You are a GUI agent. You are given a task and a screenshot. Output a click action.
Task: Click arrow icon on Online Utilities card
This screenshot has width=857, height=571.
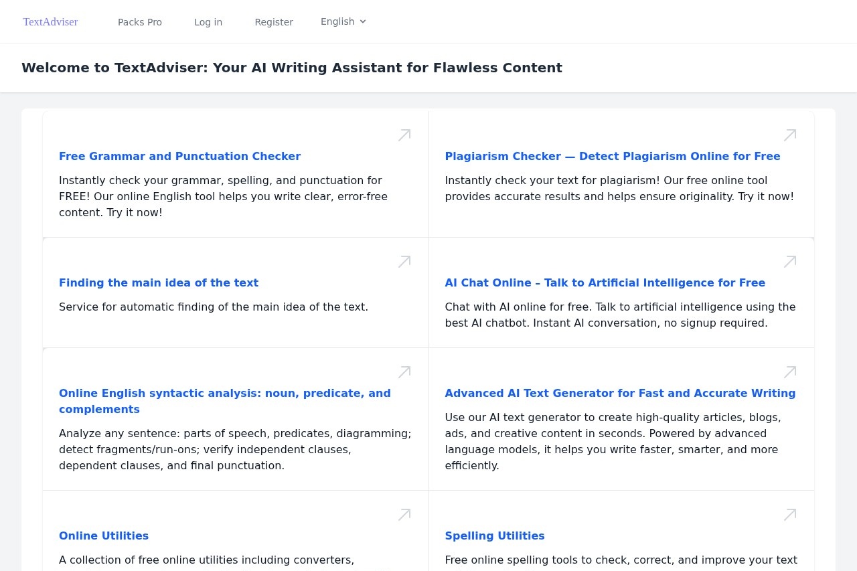[404, 515]
